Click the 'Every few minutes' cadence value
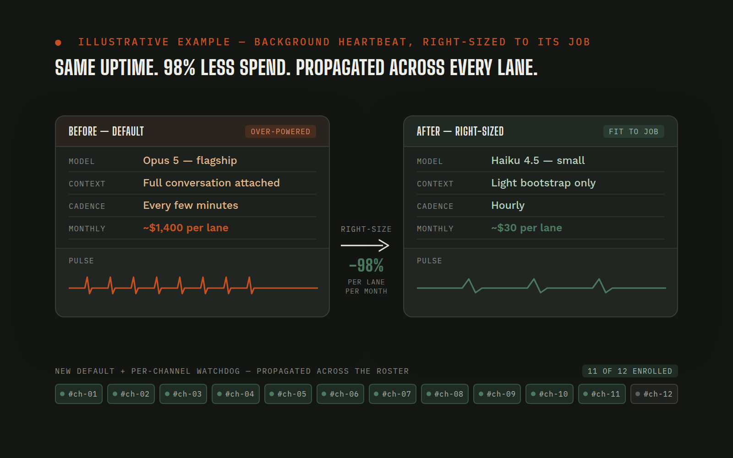 [191, 205]
